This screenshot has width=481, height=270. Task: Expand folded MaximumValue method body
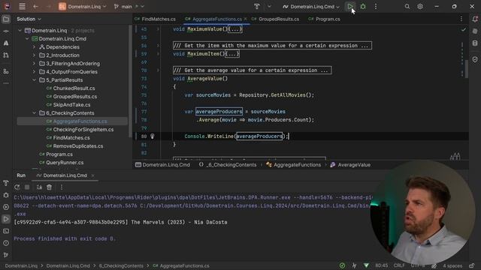(235, 29)
